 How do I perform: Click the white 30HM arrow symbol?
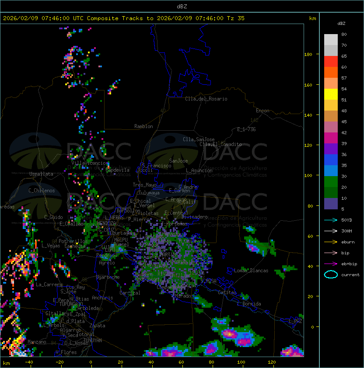tap(331, 231)
